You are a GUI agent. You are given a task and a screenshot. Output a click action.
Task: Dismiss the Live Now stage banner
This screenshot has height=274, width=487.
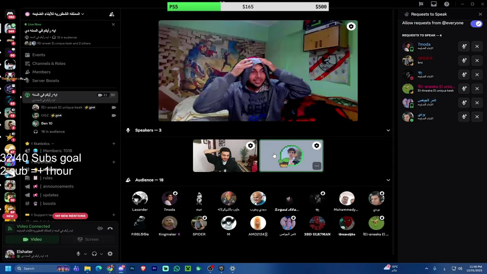coord(113,24)
